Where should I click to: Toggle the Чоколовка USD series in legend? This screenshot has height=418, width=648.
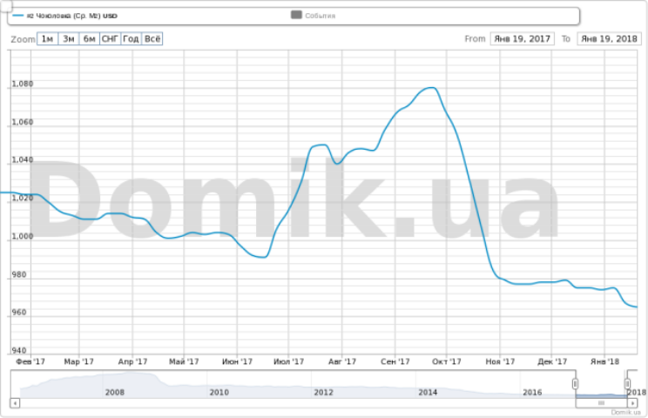pyautogui.click(x=64, y=16)
